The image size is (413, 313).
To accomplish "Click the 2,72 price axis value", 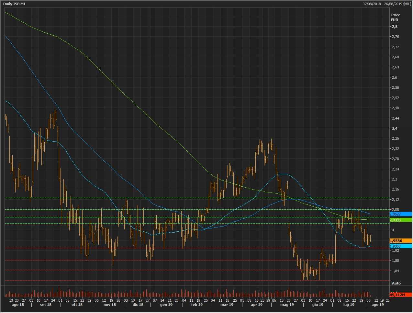I will pyautogui.click(x=395, y=47).
